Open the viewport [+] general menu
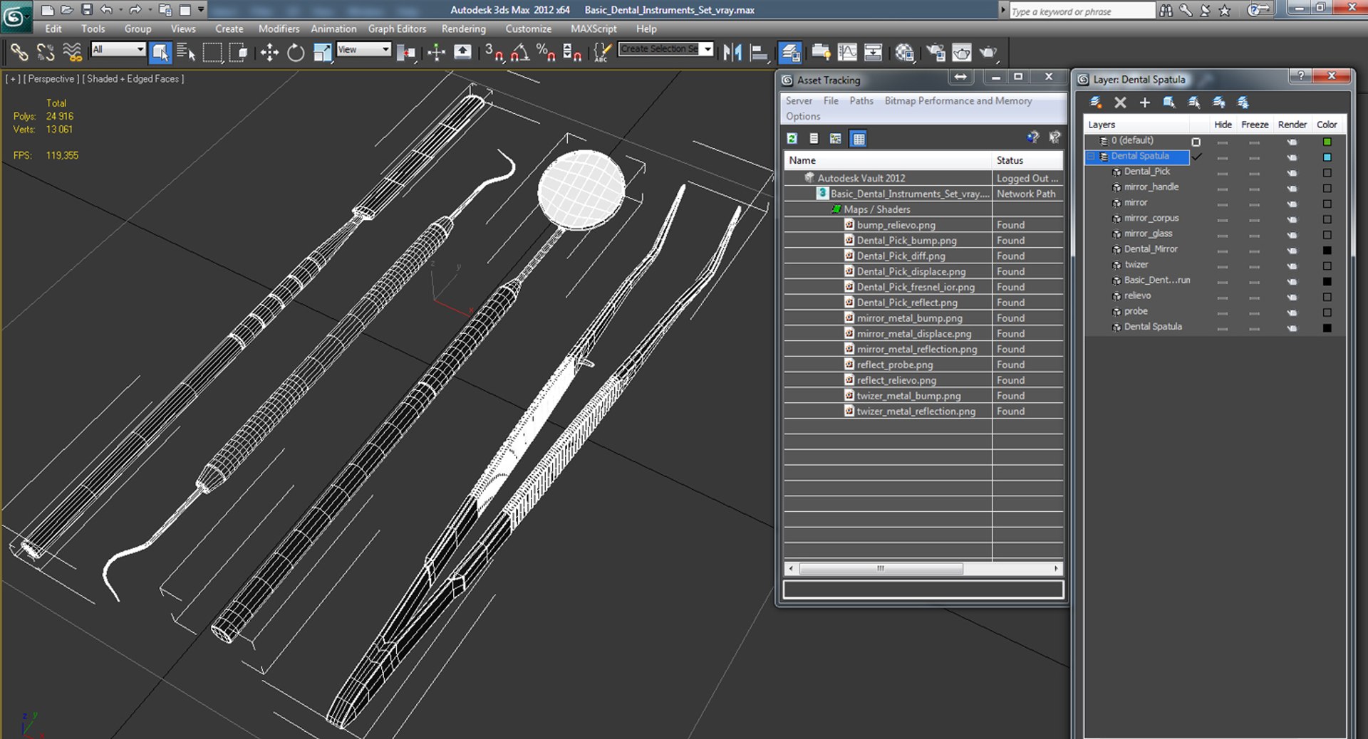Screen dimensions: 1368x739 pos(12,79)
